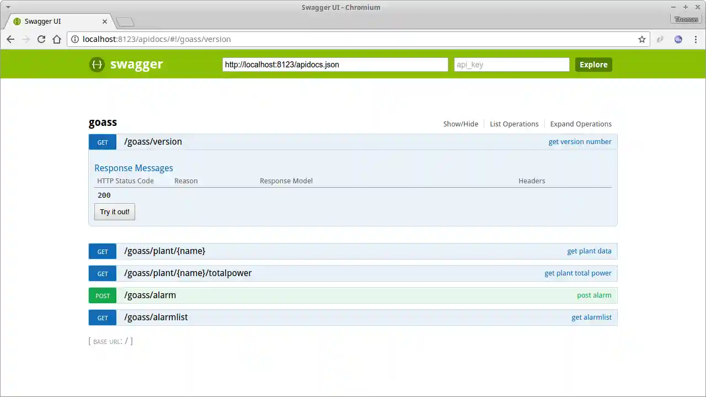Click the Try it out! button
The height and width of the screenshot is (397, 706).
click(114, 211)
